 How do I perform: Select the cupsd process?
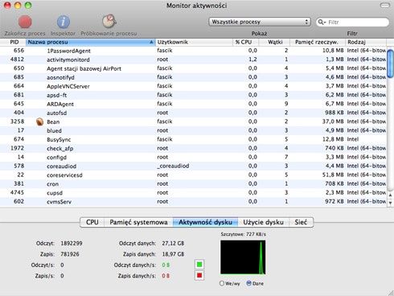[x=193, y=193]
